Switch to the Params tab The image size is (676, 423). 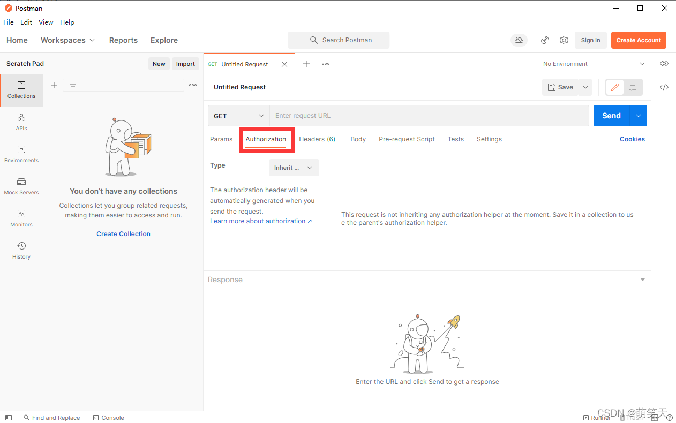point(221,139)
